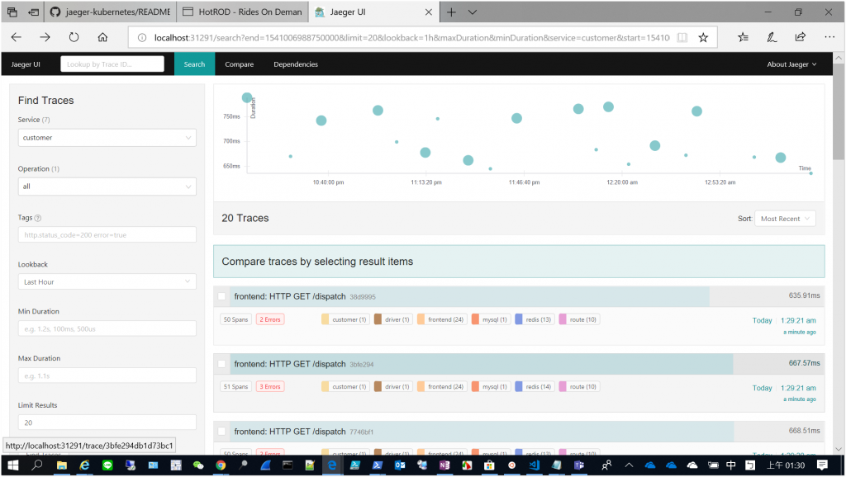The width and height of the screenshot is (846, 477).
Task: Add page to favorites with the star
Action: click(x=703, y=37)
